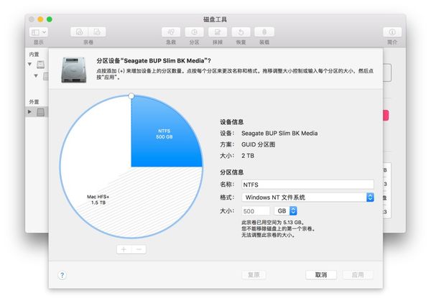431x298 pixels.
Task: Click the plus button to add partition
Action: pyautogui.click(x=124, y=249)
